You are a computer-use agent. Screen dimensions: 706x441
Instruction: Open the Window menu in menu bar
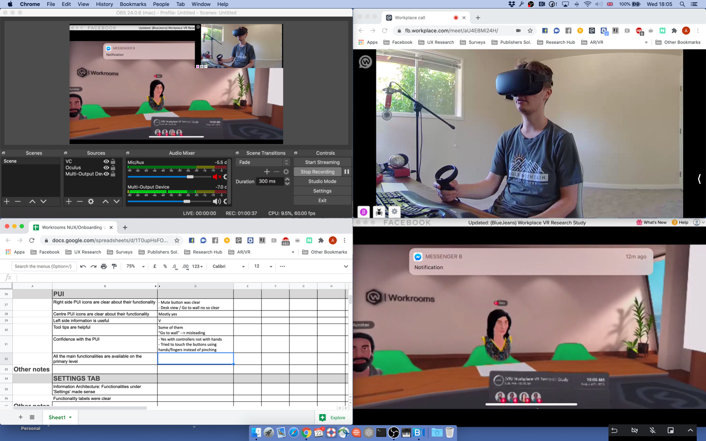tap(201, 4)
